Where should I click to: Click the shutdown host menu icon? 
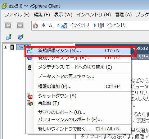pos(30,96)
